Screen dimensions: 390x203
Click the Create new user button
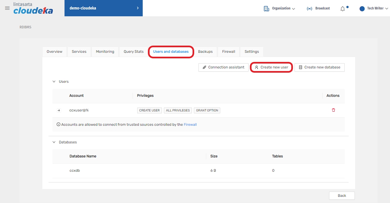point(271,67)
